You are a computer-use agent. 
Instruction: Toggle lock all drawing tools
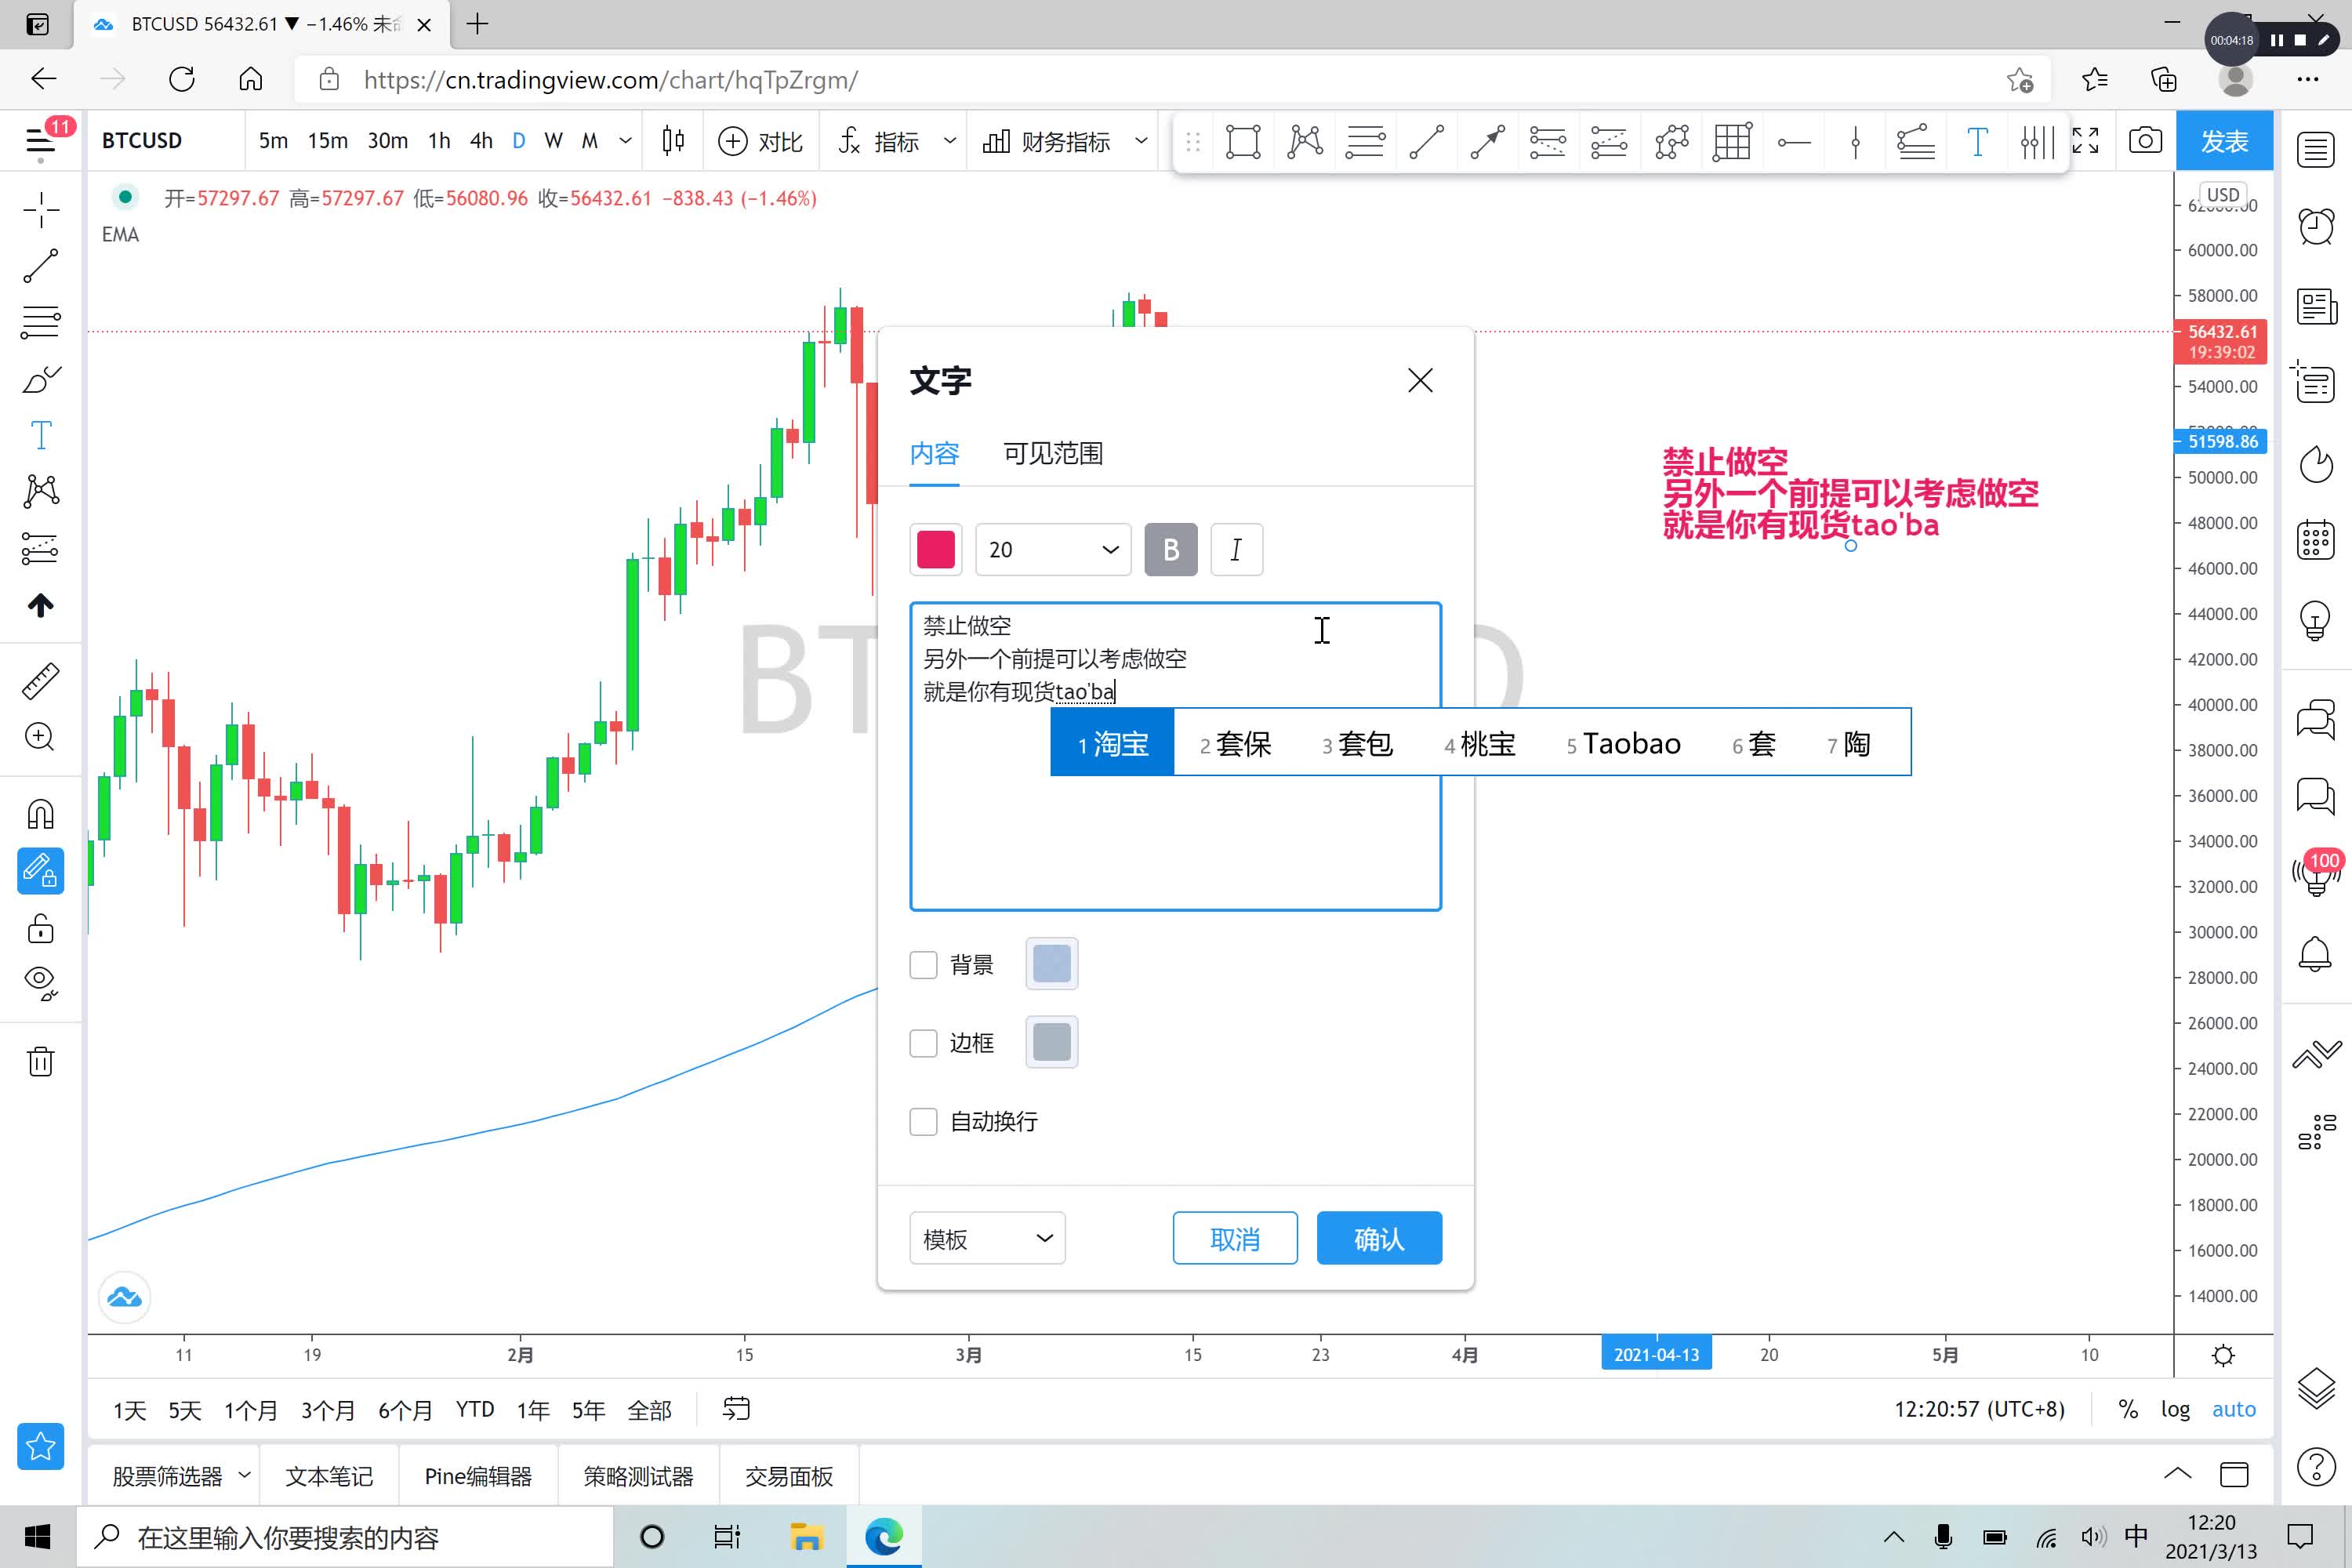coord(40,928)
